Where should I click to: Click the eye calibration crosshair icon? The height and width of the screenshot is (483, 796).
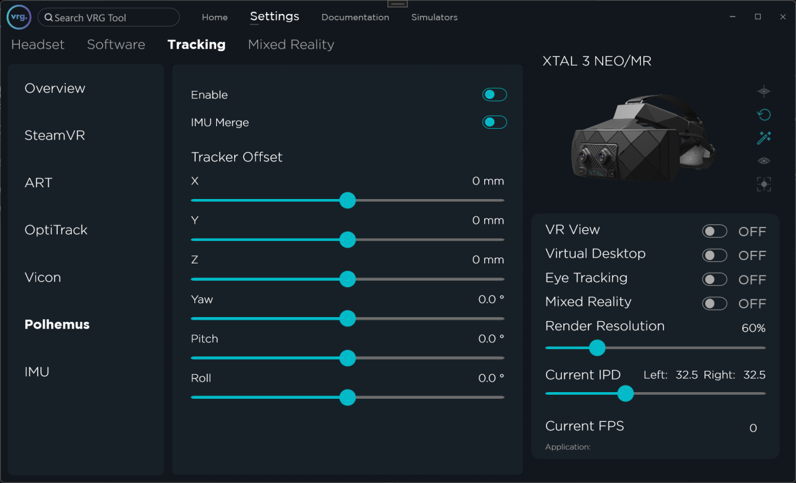pos(764,91)
